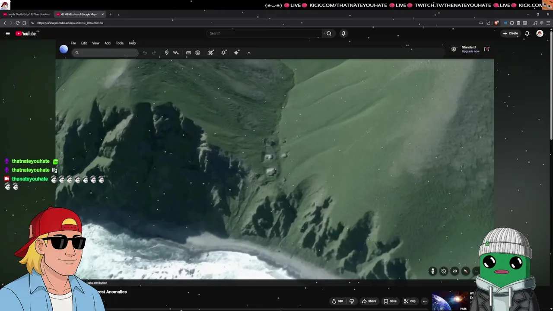The width and height of the screenshot is (553, 311).
Task: Open the music note playlist icon in browser
Action: [x=535, y=23]
